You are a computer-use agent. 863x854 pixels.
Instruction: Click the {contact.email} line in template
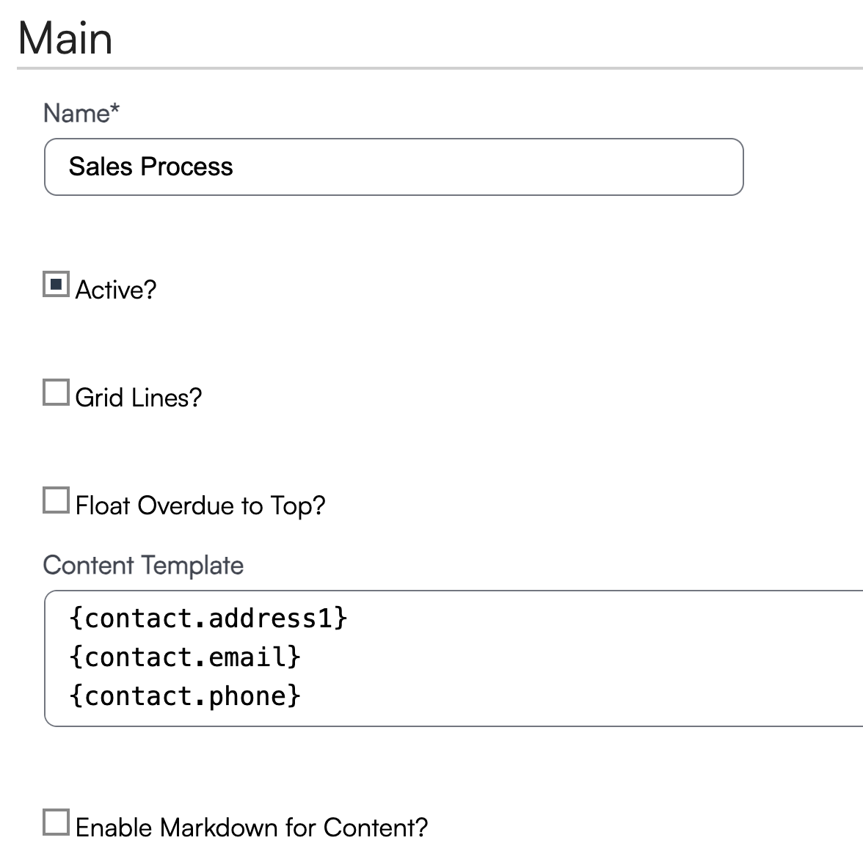pos(185,657)
